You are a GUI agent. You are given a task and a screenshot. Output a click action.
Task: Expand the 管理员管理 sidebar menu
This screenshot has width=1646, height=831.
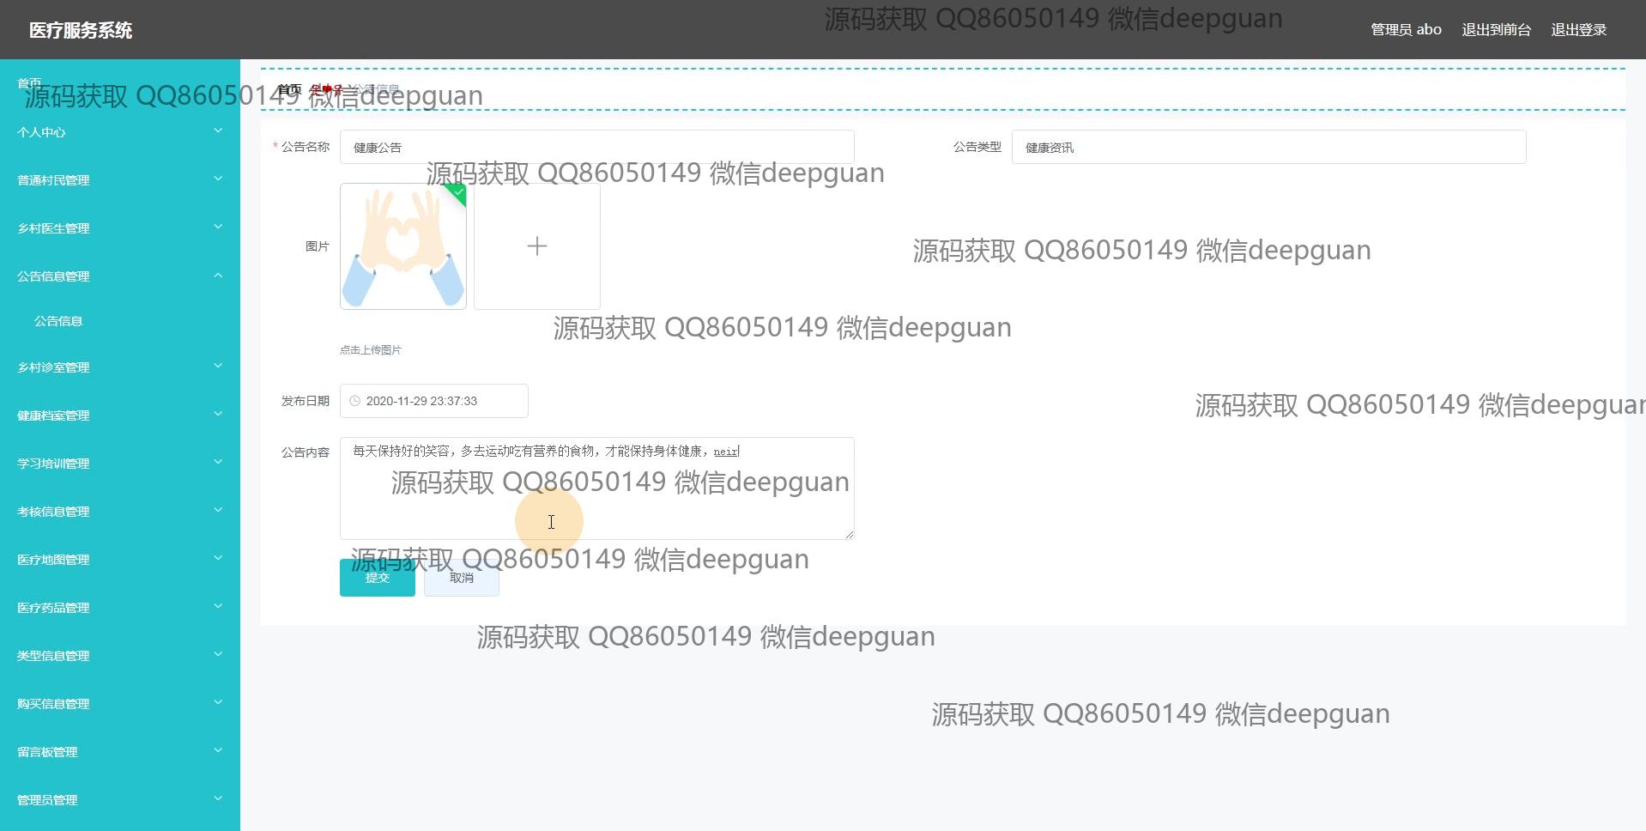point(120,800)
